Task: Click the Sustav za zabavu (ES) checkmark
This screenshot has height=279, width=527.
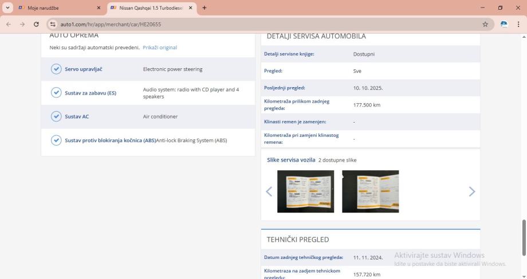Action: pyautogui.click(x=56, y=93)
